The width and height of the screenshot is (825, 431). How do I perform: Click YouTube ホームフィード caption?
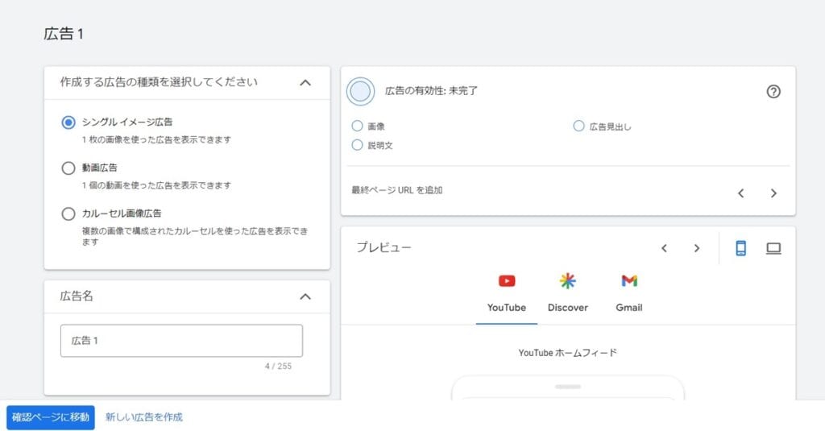[x=567, y=353]
